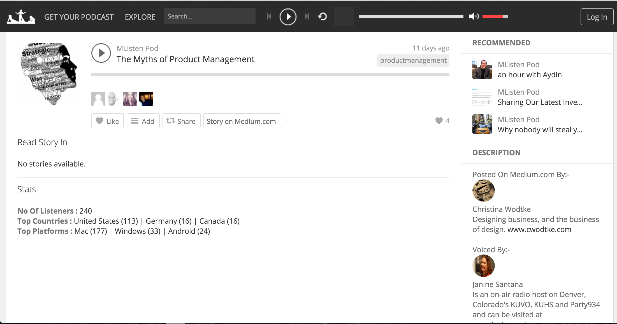The width and height of the screenshot is (617, 324).
Task: Mute using the speaker icon
Action: point(474,17)
